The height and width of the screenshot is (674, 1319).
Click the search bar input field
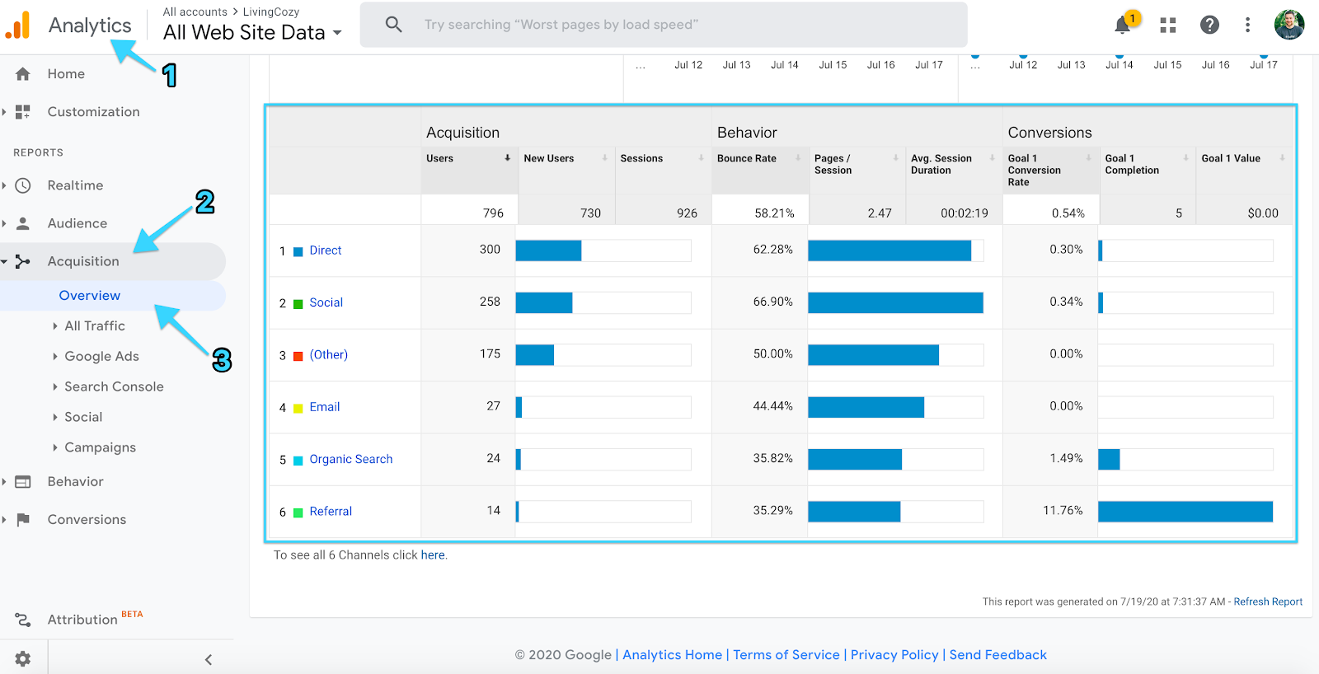tap(663, 25)
